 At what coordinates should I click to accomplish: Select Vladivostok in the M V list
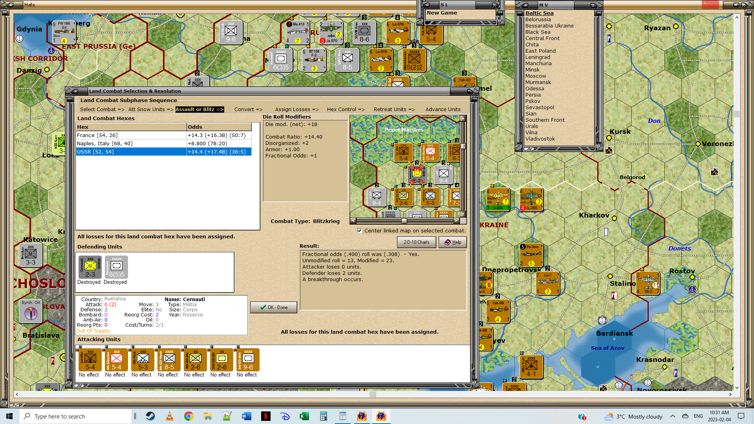(x=540, y=139)
